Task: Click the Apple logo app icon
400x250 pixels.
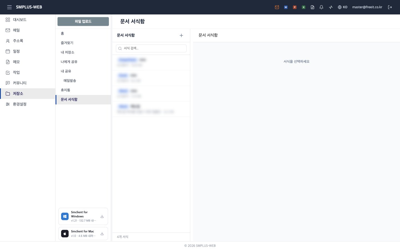Action: (x=65, y=234)
